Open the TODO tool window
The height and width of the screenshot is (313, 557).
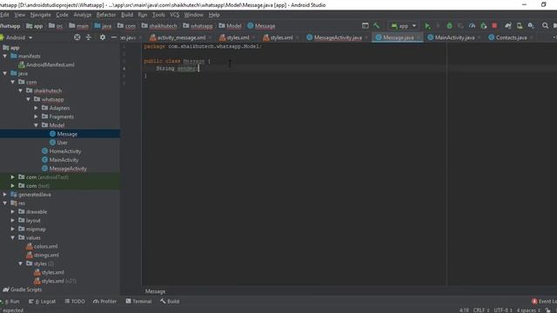(x=75, y=302)
